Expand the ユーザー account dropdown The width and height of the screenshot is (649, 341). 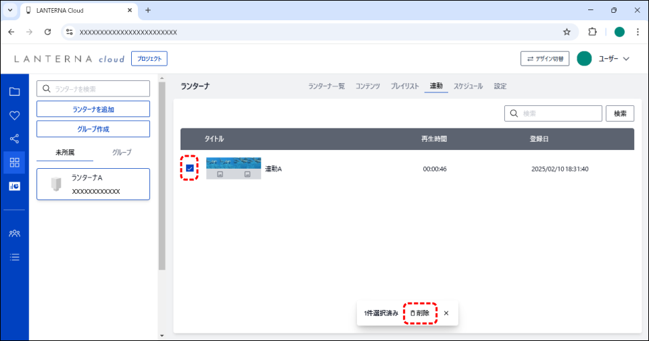(x=626, y=59)
